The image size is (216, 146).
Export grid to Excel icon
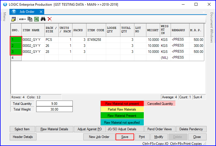coord(37,19)
